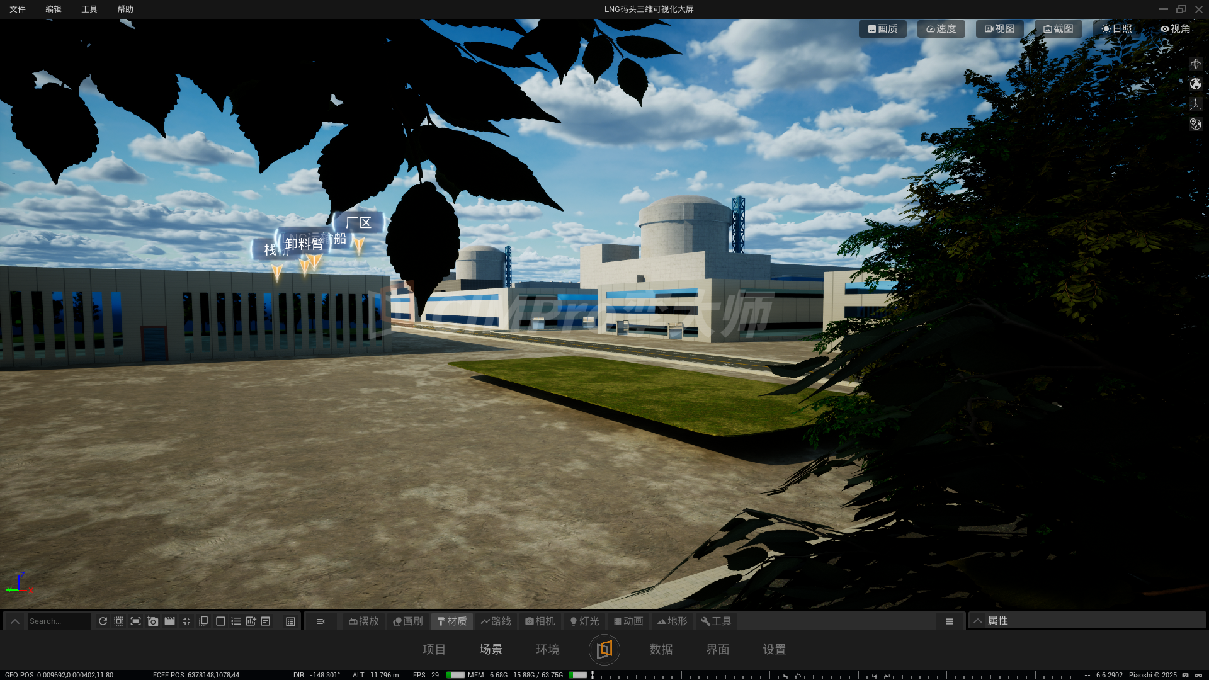This screenshot has height=680, width=1209.
Task: Click the mail icon in status bar
Action: click(1198, 675)
